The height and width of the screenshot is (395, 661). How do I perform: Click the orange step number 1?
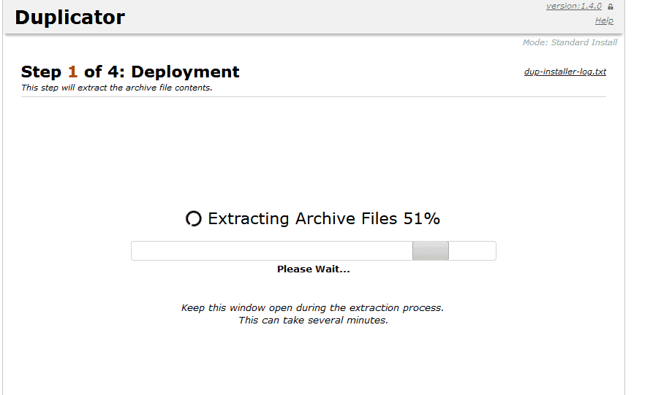coord(72,72)
